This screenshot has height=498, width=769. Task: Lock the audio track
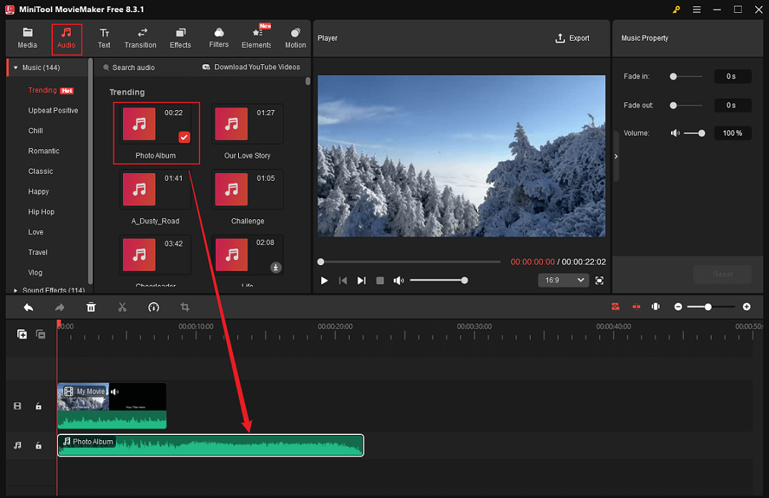pyautogui.click(x=39, y=445)
